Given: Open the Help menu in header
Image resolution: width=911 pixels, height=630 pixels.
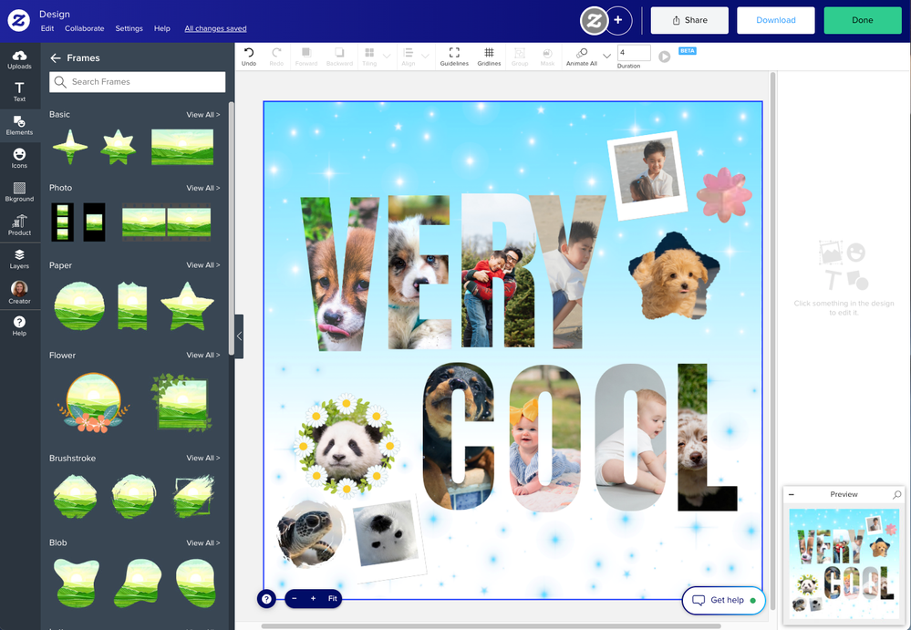Looking at the screenshot, I should coord(162,28).
